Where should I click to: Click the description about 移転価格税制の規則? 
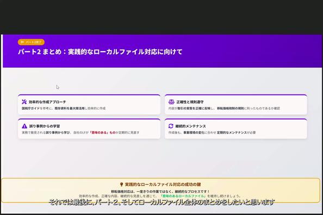click(224, 108)
